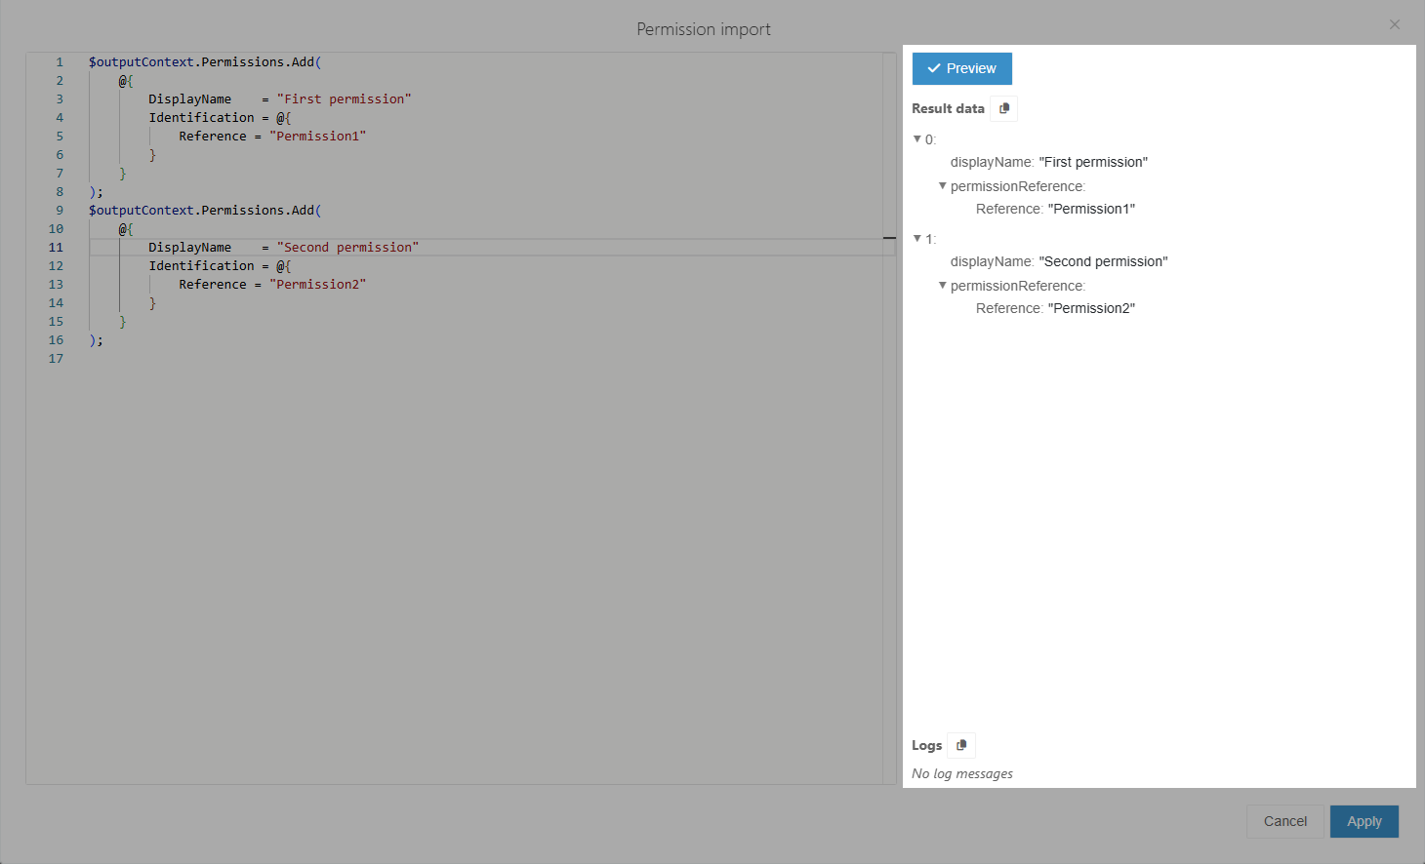Place cursor on "Permission2" string in code
Screen dimensions: 1425x864
coord(317,285)
